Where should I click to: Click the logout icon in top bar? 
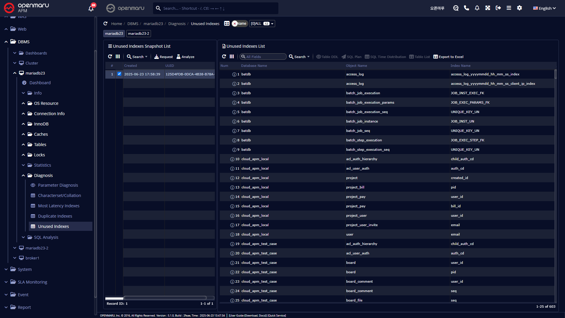coord(498,8)
